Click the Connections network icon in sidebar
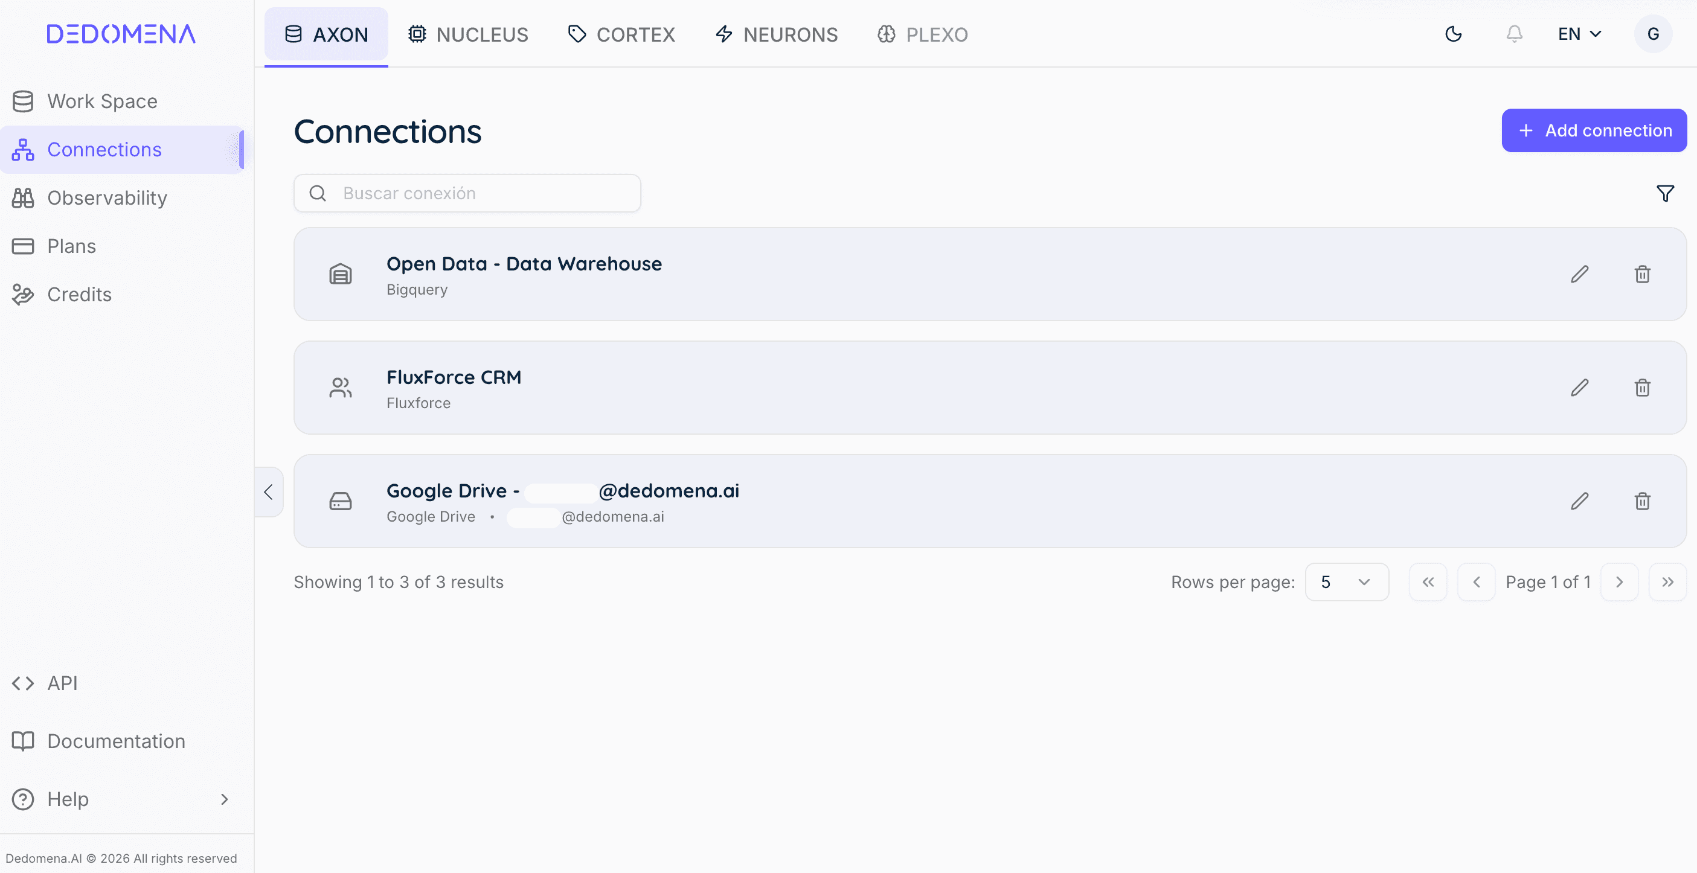Image resolution: width=1697 pixels, height=873 pixels. [x=23, y=150]
